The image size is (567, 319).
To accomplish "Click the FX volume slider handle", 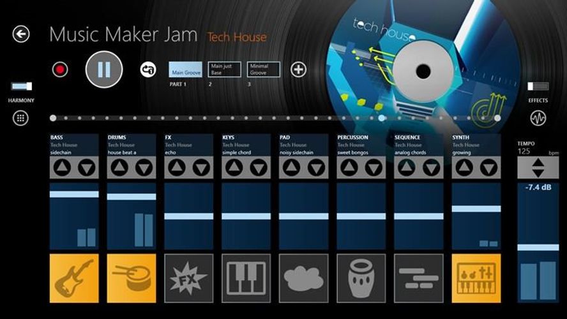I will click(189, 216).
